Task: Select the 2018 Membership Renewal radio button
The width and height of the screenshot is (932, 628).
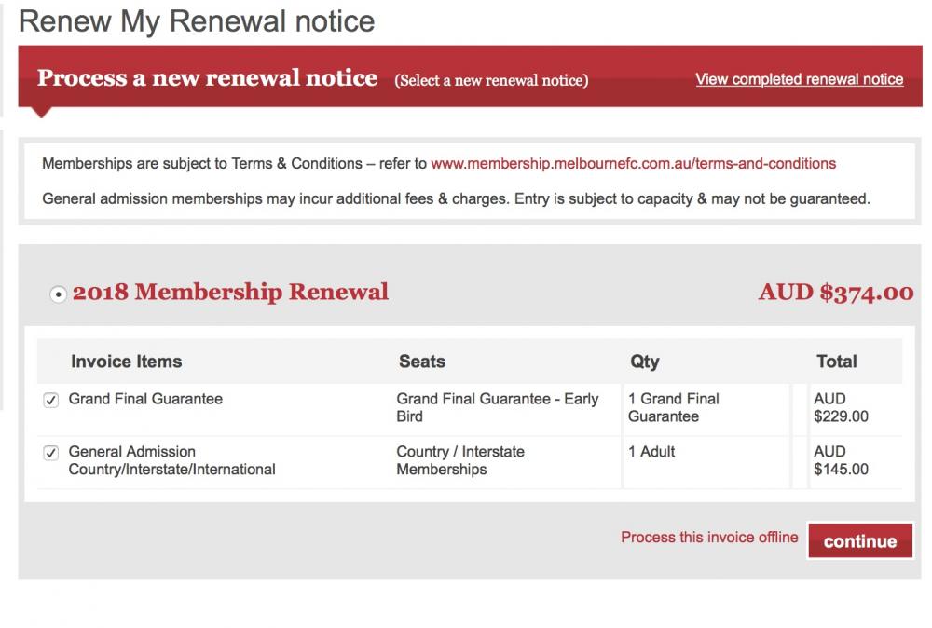Action: pyautogui.click(x=58, y=294)
